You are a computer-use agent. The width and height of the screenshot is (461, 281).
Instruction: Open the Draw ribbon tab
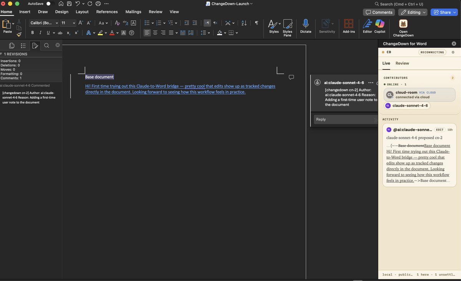pos(43,12)
